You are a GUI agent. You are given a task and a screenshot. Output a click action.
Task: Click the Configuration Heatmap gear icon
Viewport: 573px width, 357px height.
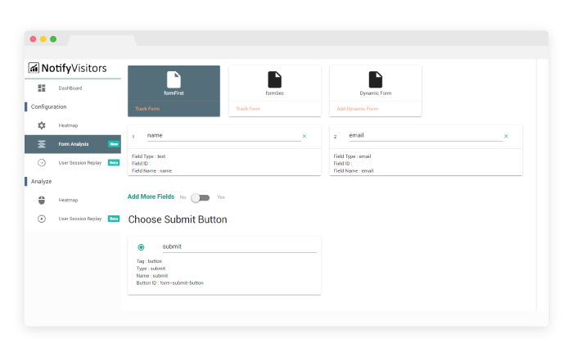[42, 125]
